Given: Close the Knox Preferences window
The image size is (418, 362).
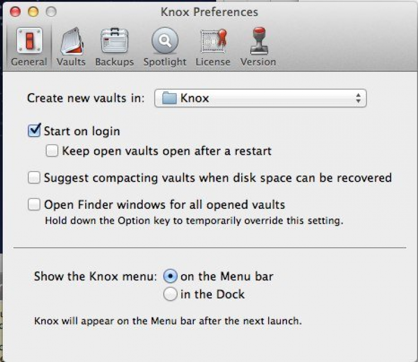Looking at the screenshot, I should coord(16,11).
